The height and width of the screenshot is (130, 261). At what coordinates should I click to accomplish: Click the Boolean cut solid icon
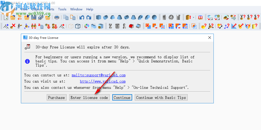click(x=155, y=26)
